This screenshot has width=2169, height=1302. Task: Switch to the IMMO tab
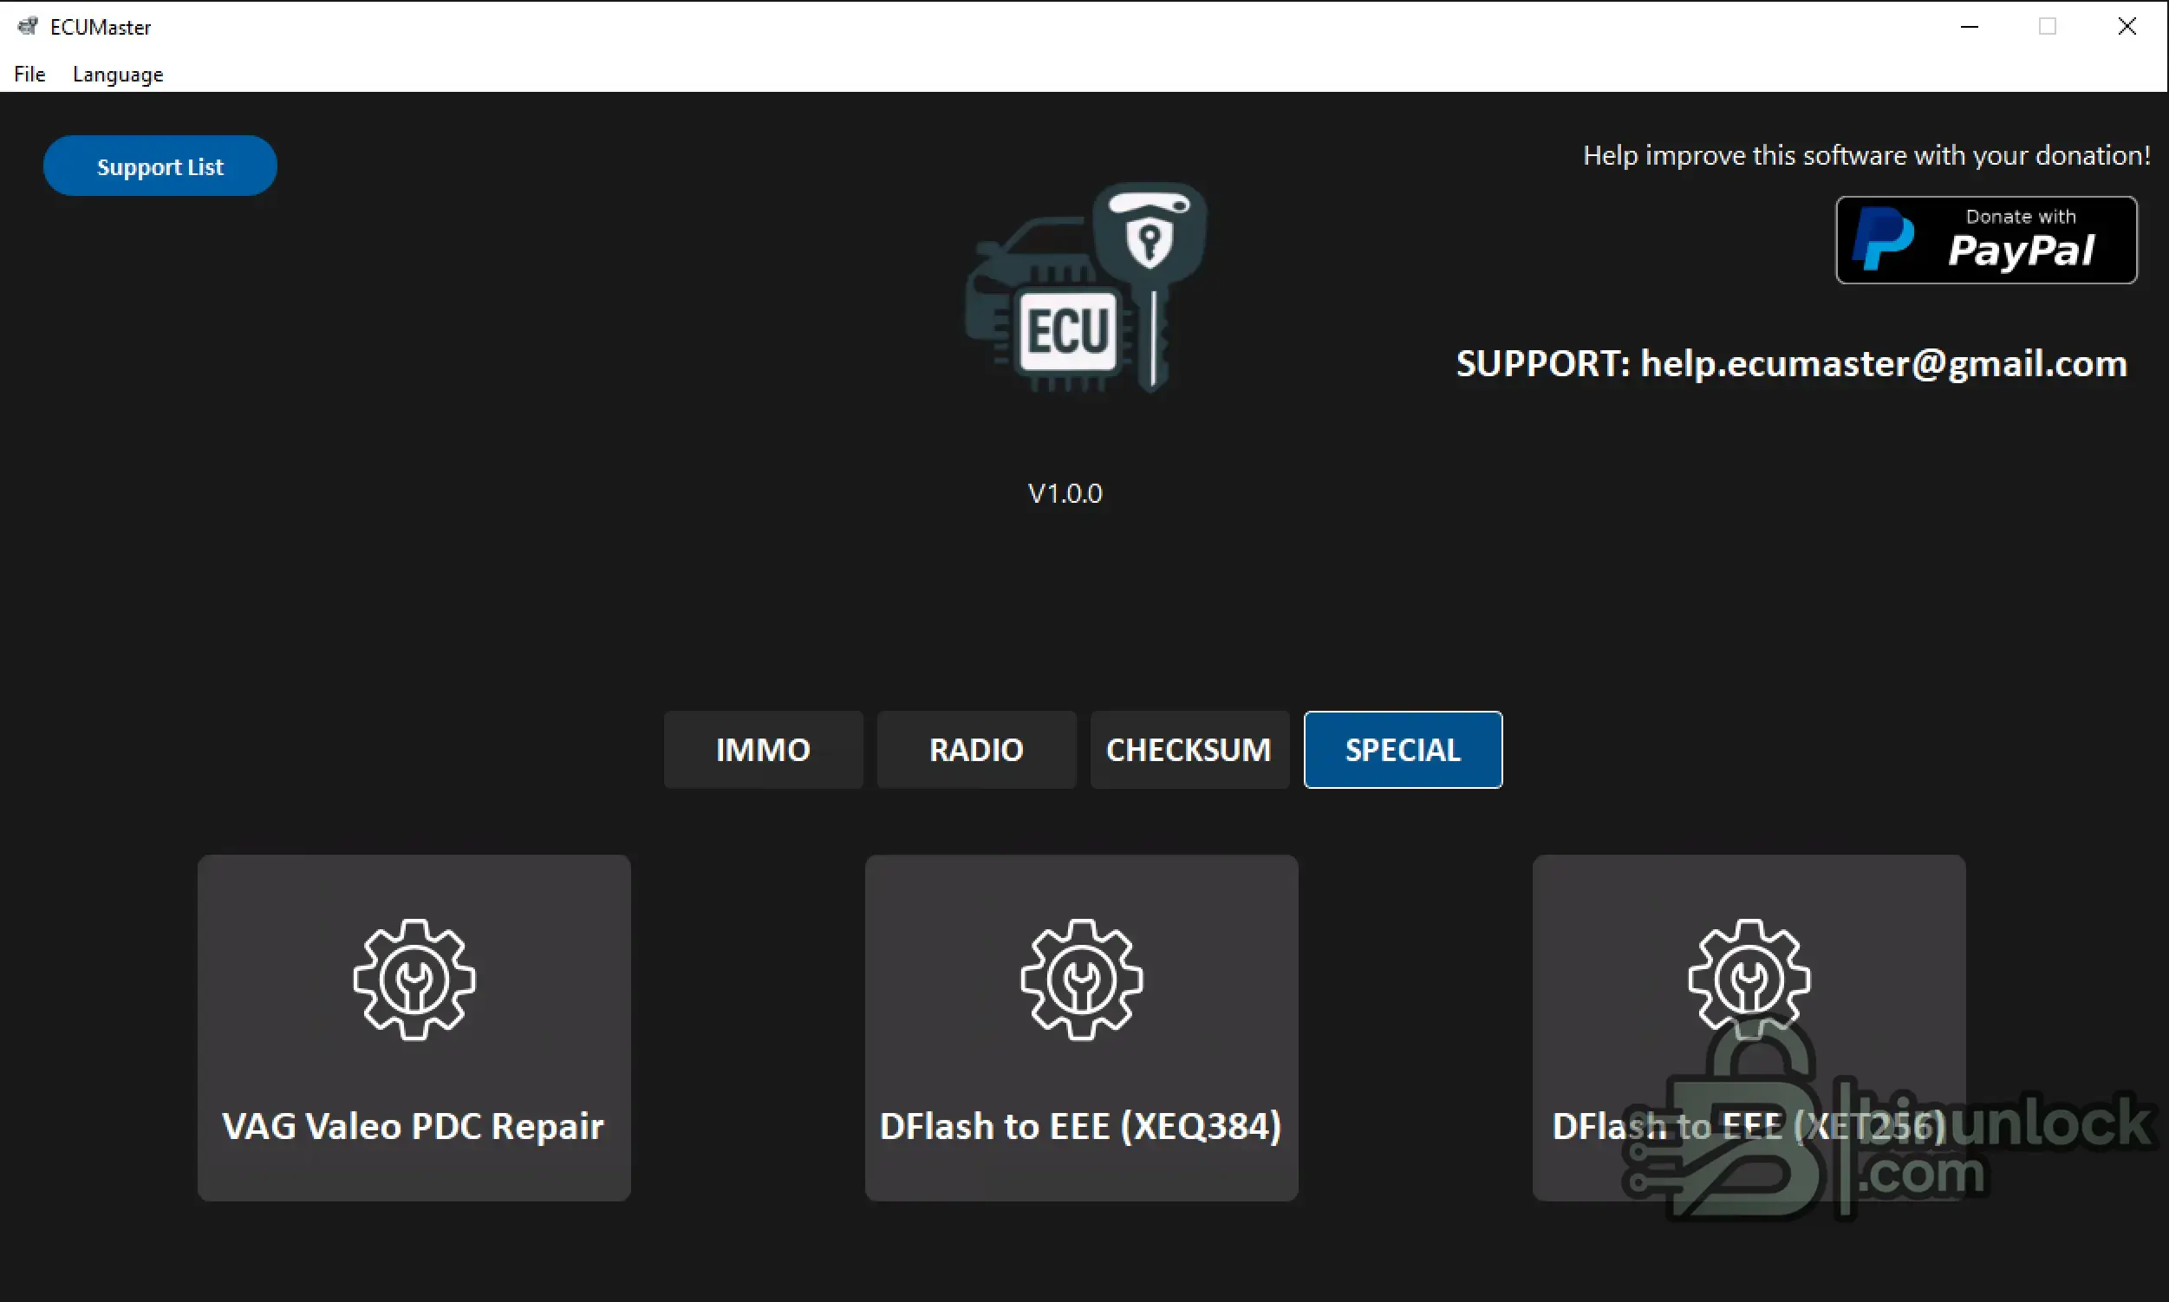pyautogui.click(x=764, y=749)
